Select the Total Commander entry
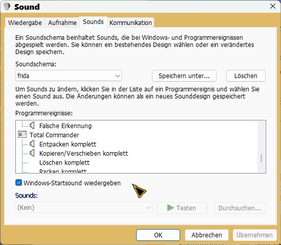Screen dimensions: 281x245 point(54,135)
